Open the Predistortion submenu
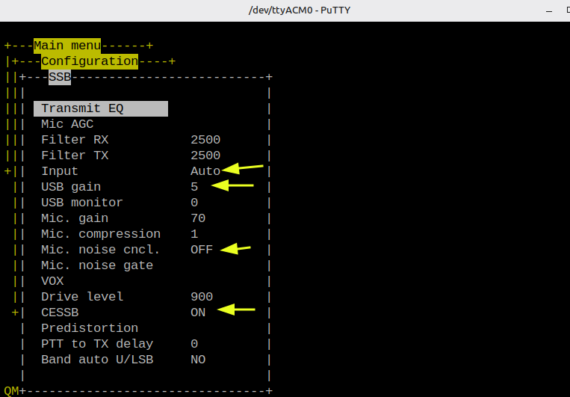The height and width of the screenshot is (397, 570). 90,328
